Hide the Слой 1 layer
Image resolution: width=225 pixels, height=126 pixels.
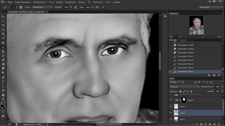click(x=171, y=119)
